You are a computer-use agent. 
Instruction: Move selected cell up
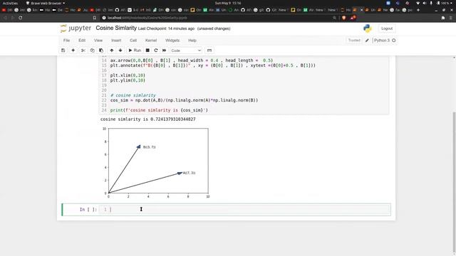pyautogui.click(x=112, y=50)
